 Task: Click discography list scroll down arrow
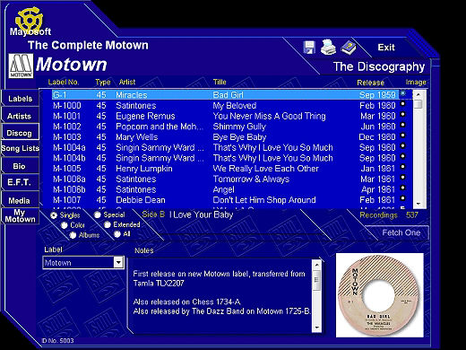419,204
